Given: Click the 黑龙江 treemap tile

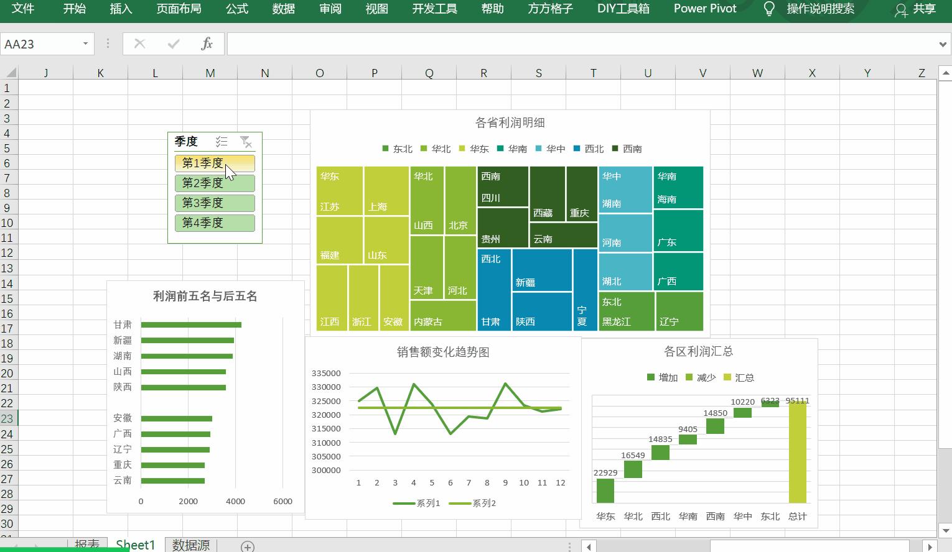Looking at the screenshot, I should (x=626, y=311).
